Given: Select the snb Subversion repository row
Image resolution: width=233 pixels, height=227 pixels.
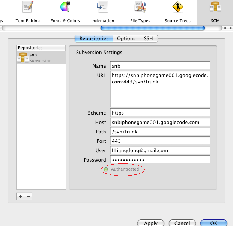Looking at the screenshot, I should (41, 58).
